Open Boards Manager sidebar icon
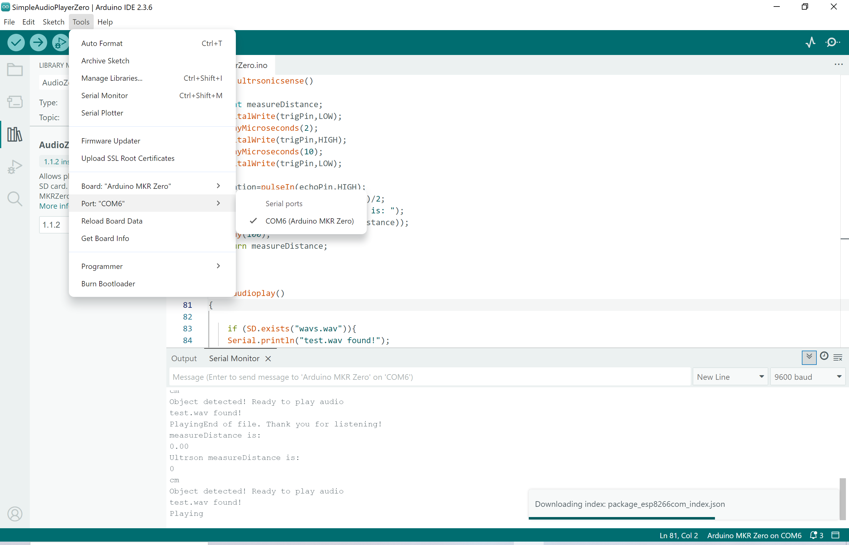Image resolution: width=849 pixels, height=545 pixels. [15, 102]
